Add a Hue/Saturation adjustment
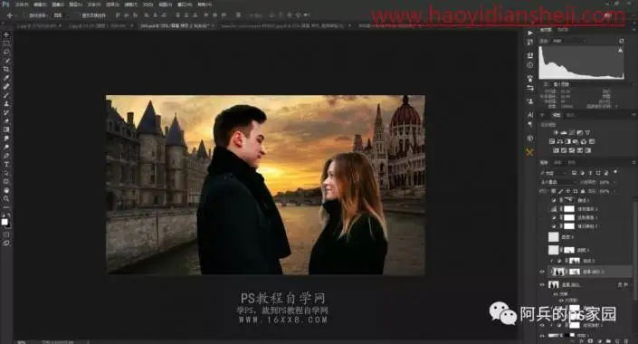 tap(552, 141)
